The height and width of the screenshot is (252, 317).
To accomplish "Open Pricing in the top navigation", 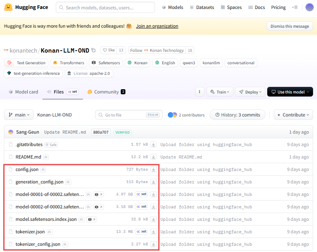I will 278,7.
